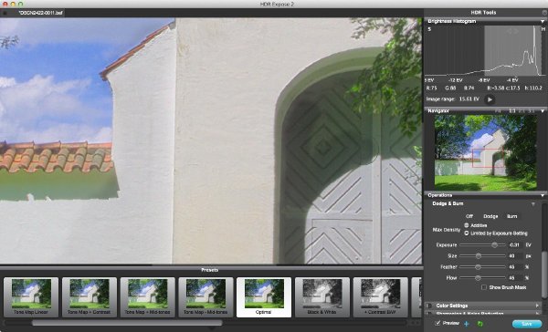The height and width of the screenshot is (332, 548).
Task: Click the Save button
Action: click(x=527, y=324)
